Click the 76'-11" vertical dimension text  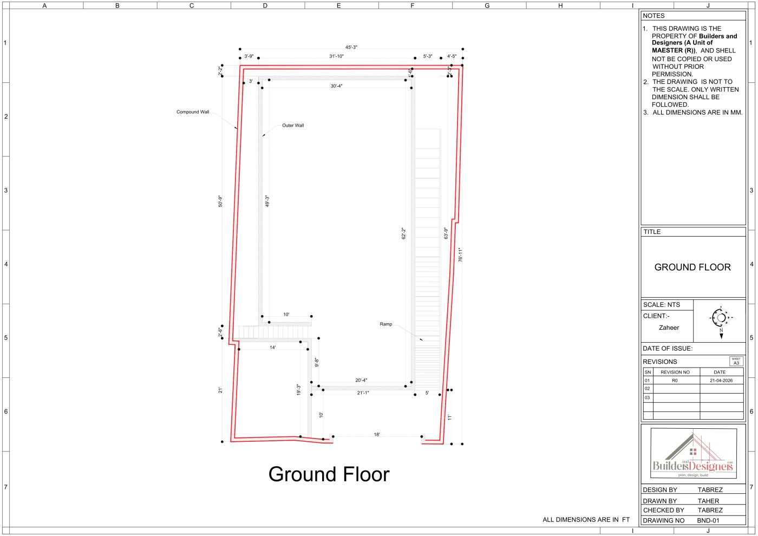point(461,255)
